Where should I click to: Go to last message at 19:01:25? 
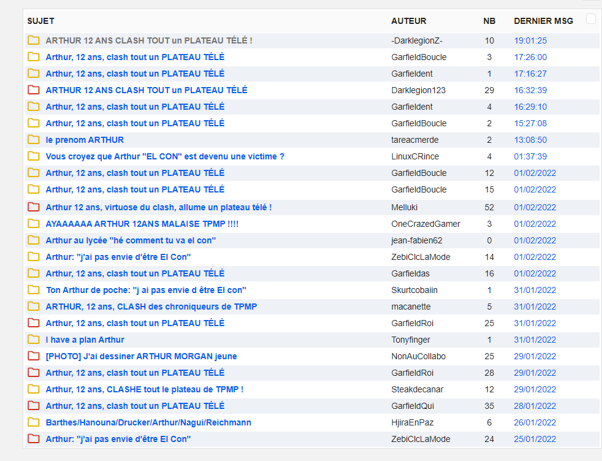click(x=530, y=40)
